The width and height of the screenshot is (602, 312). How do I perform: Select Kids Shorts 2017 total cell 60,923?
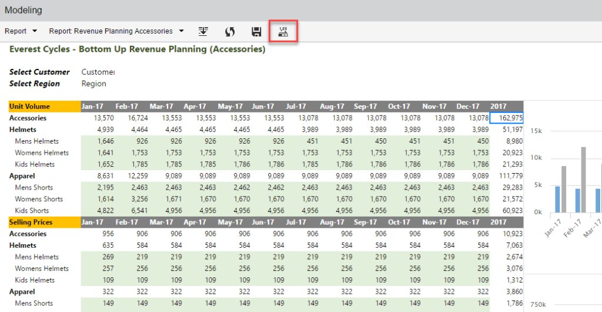[506, 211]
